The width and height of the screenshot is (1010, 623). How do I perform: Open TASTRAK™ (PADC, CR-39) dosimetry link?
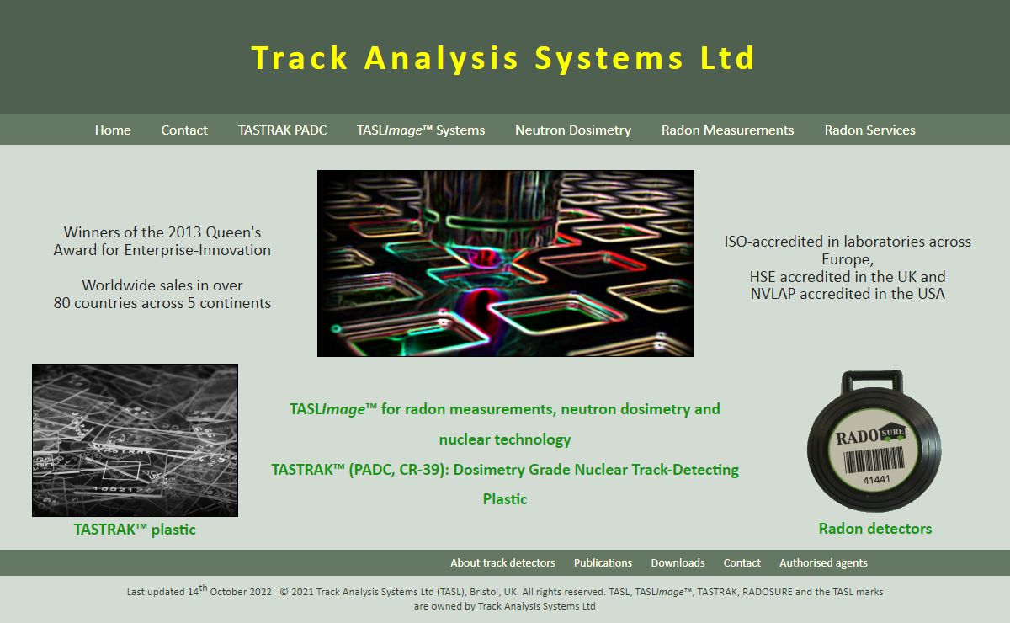click(505, 484)
